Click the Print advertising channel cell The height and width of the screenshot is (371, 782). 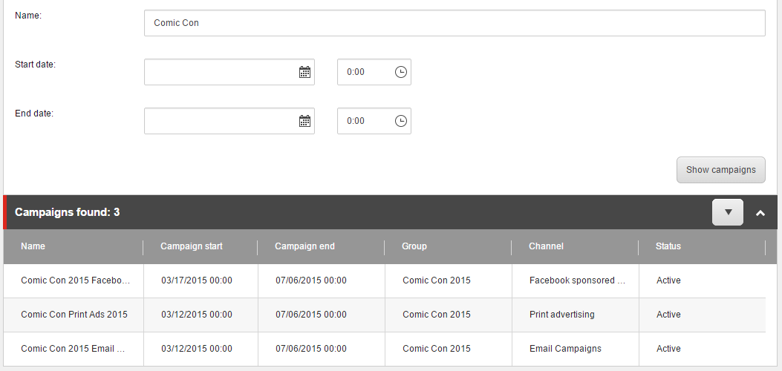pos(562,315)
